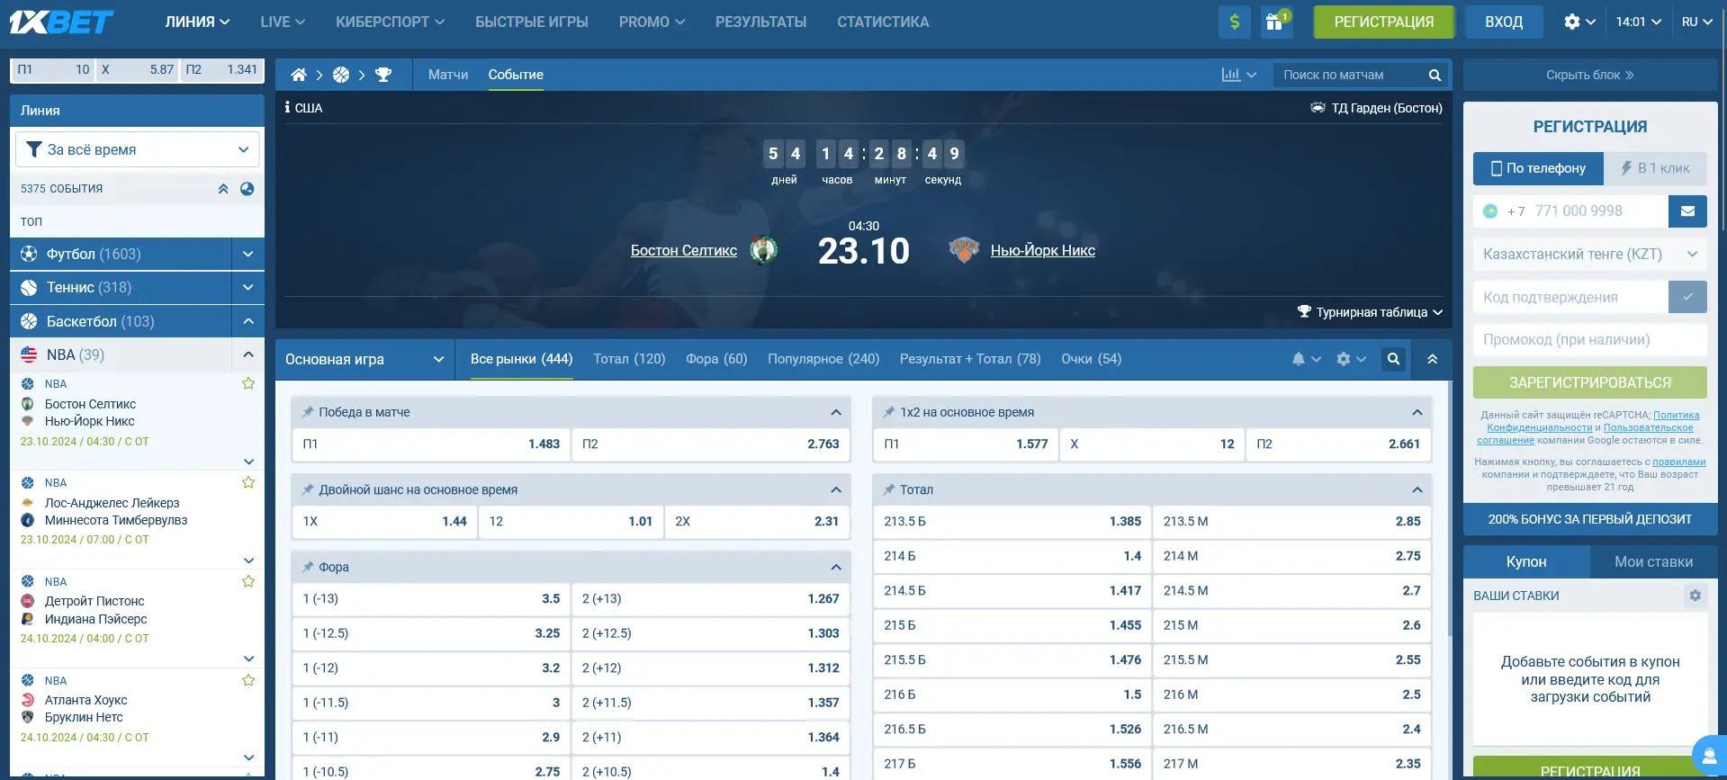This screenshot has width=1727, height=780.
Task: Select total 213.5 Б at 1.385
Action: [x=1012, y=521]
